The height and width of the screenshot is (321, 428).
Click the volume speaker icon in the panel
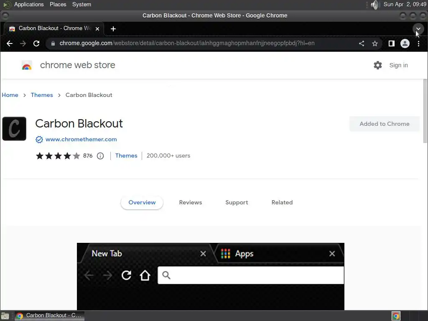point(376,5)
